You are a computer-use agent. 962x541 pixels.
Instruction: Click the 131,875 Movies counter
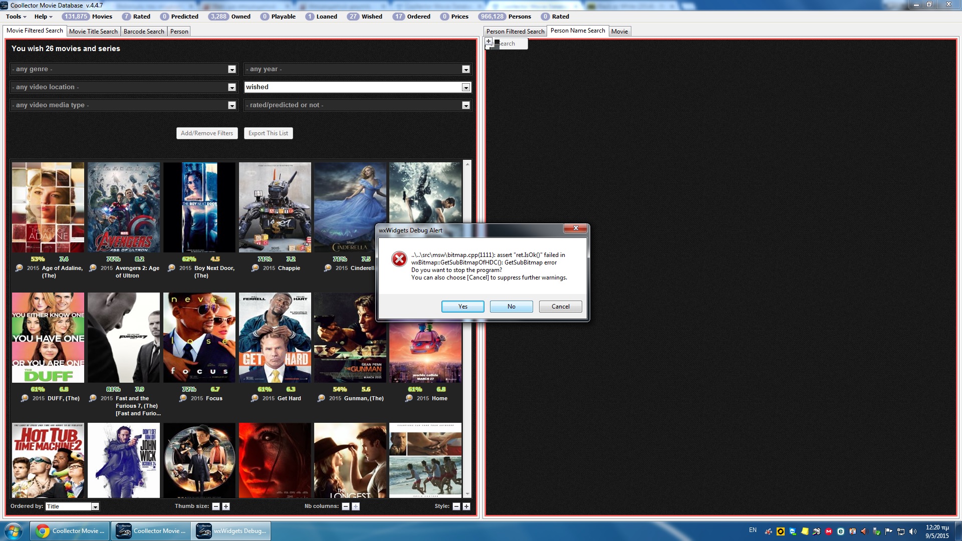87,17
